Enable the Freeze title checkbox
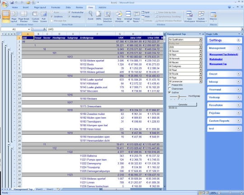This screenshot has width=244, height=195. pos(169,85)
